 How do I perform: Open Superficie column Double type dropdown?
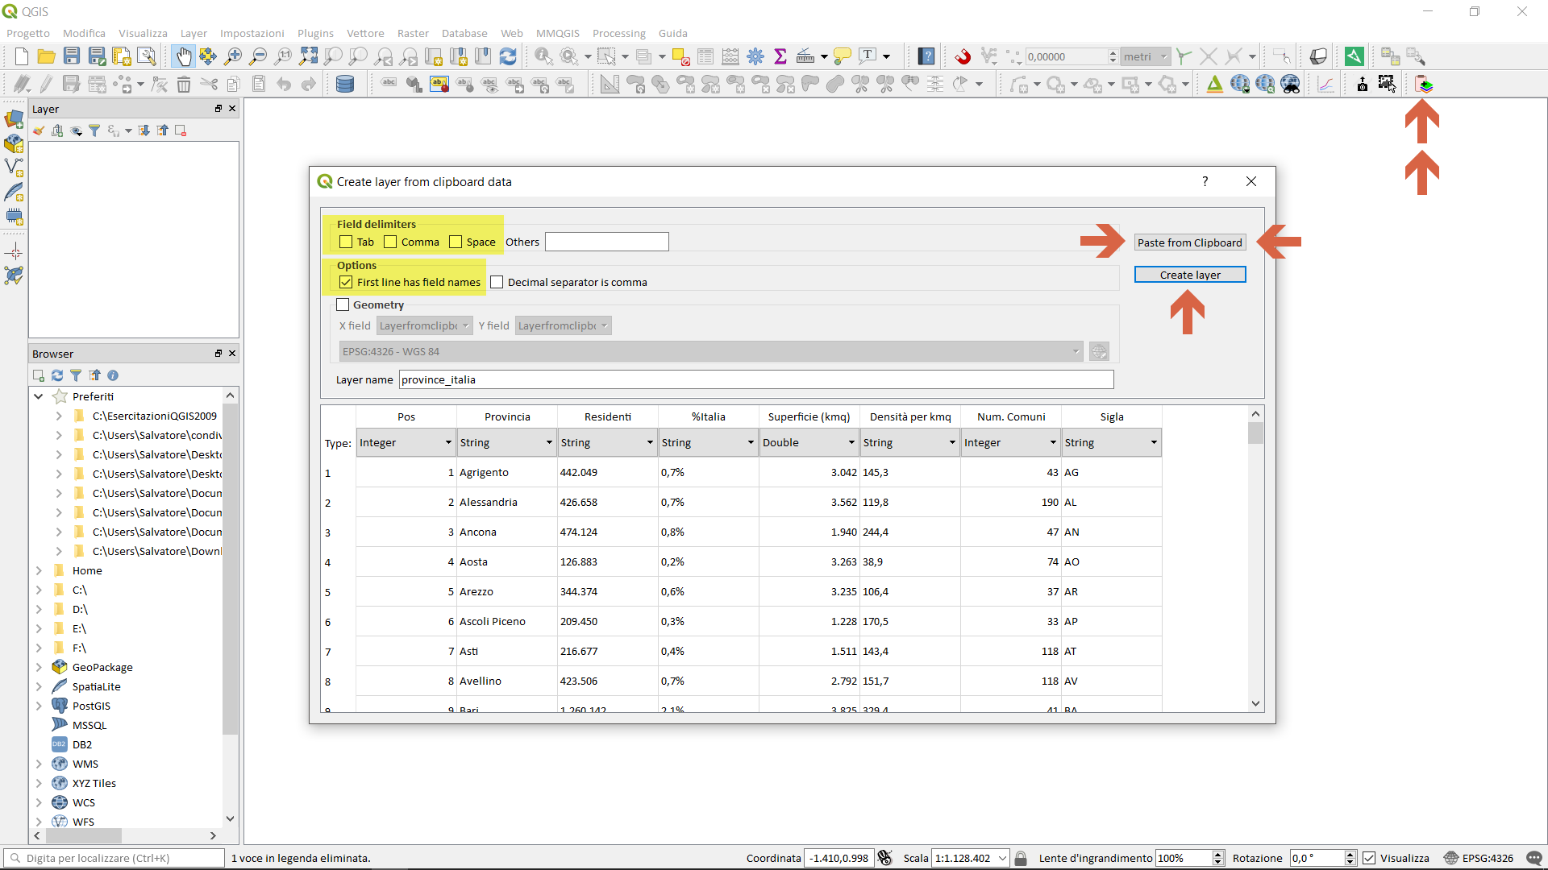tap(809, 442)
